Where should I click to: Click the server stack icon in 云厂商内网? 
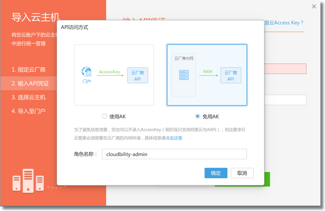pos(184,75)
